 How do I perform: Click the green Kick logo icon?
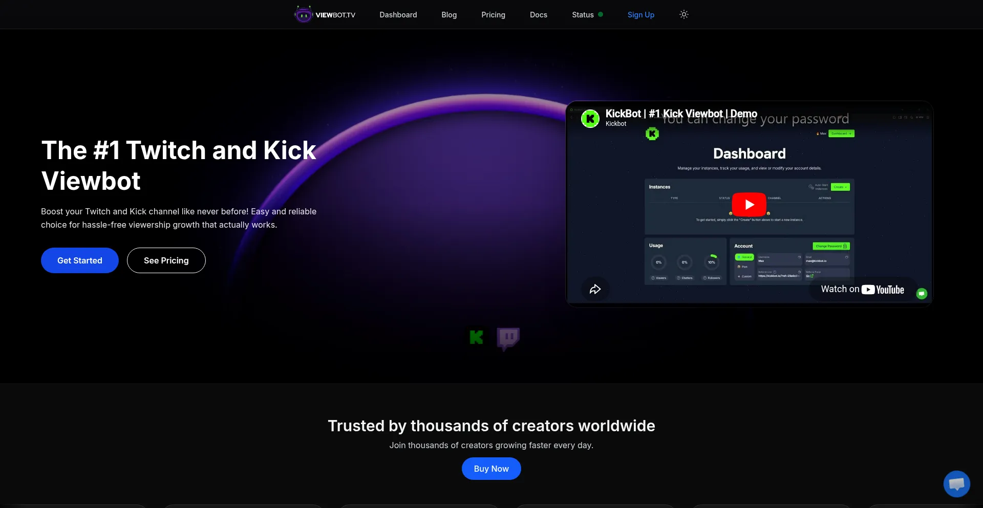point(476,337)
